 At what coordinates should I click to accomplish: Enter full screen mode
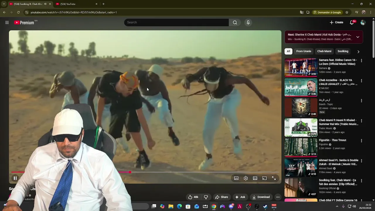274,178
